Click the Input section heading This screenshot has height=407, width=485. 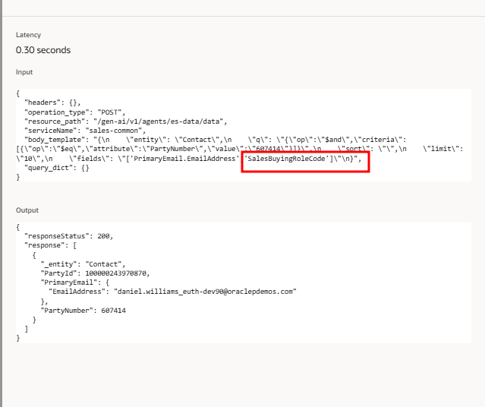[x=24, y=72]
